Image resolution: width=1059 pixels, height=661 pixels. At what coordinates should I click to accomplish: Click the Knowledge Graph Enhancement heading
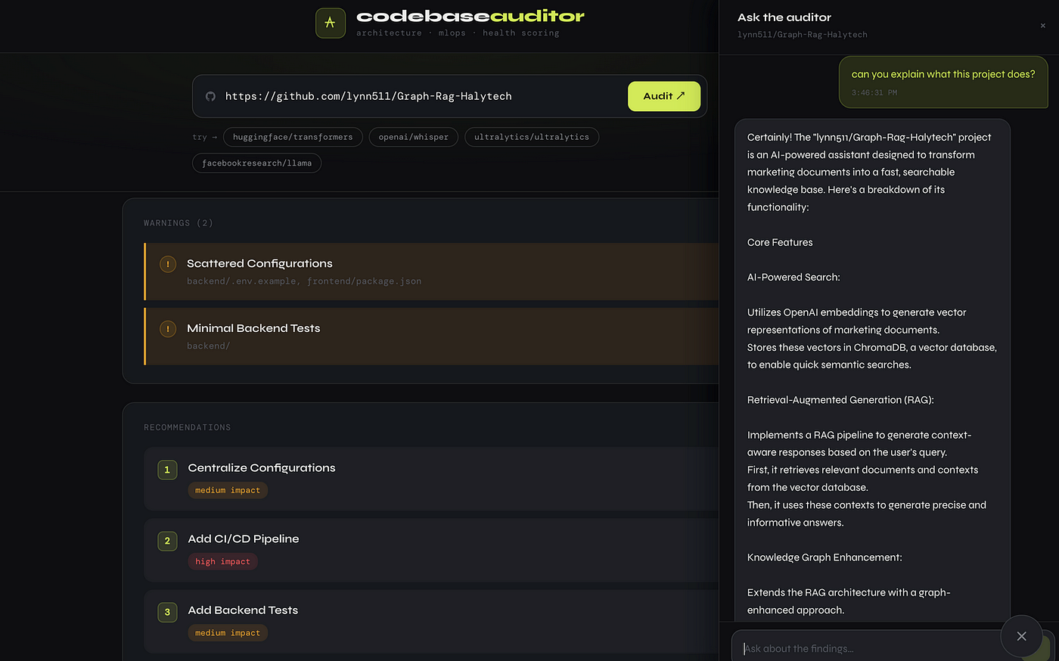[x=825, y=557]
